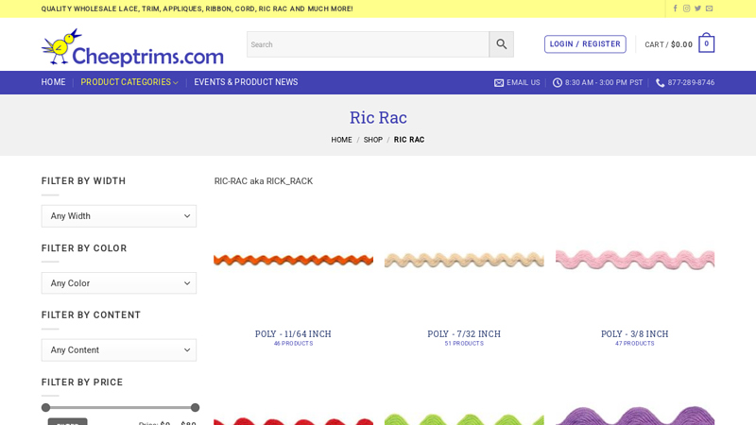This screenshot has width=756, height=425.
Task: Open the orange Poly 11/64 inch thumbnail
Action: 293,259
